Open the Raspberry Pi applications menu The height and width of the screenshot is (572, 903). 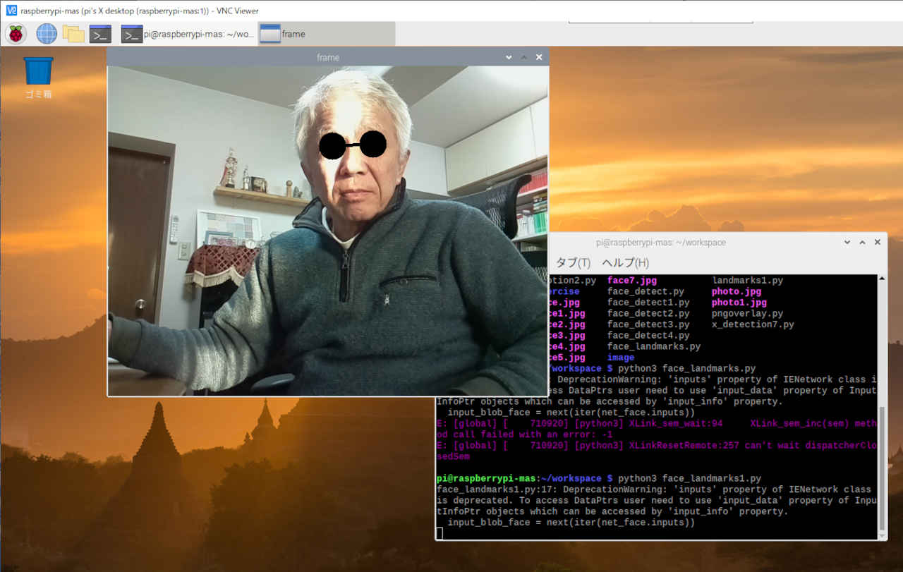(16, 33)
